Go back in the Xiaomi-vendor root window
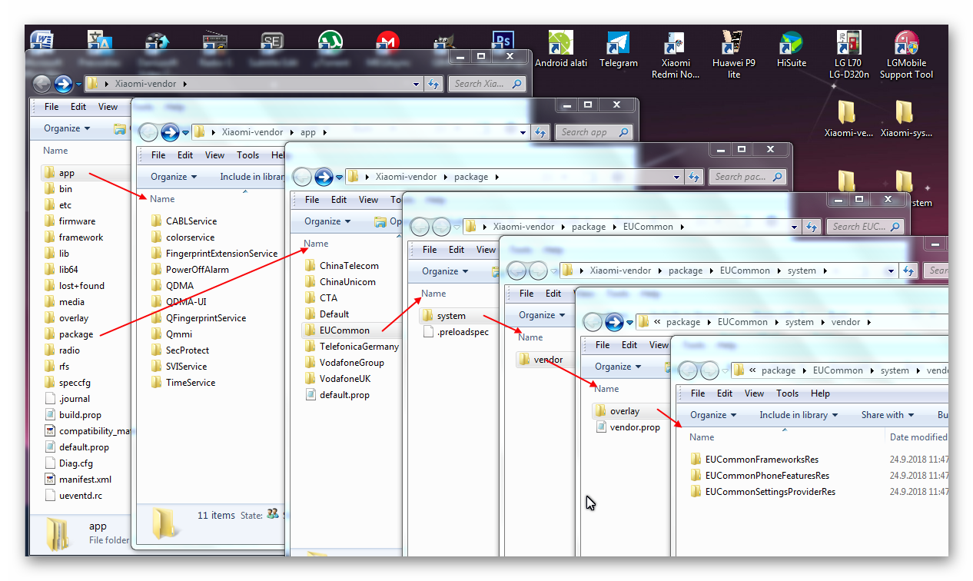973x581 pixels. coord(43,85)
